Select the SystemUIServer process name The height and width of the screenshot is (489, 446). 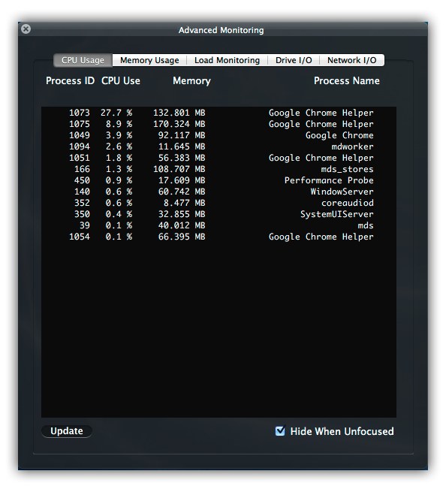[336, 214]
